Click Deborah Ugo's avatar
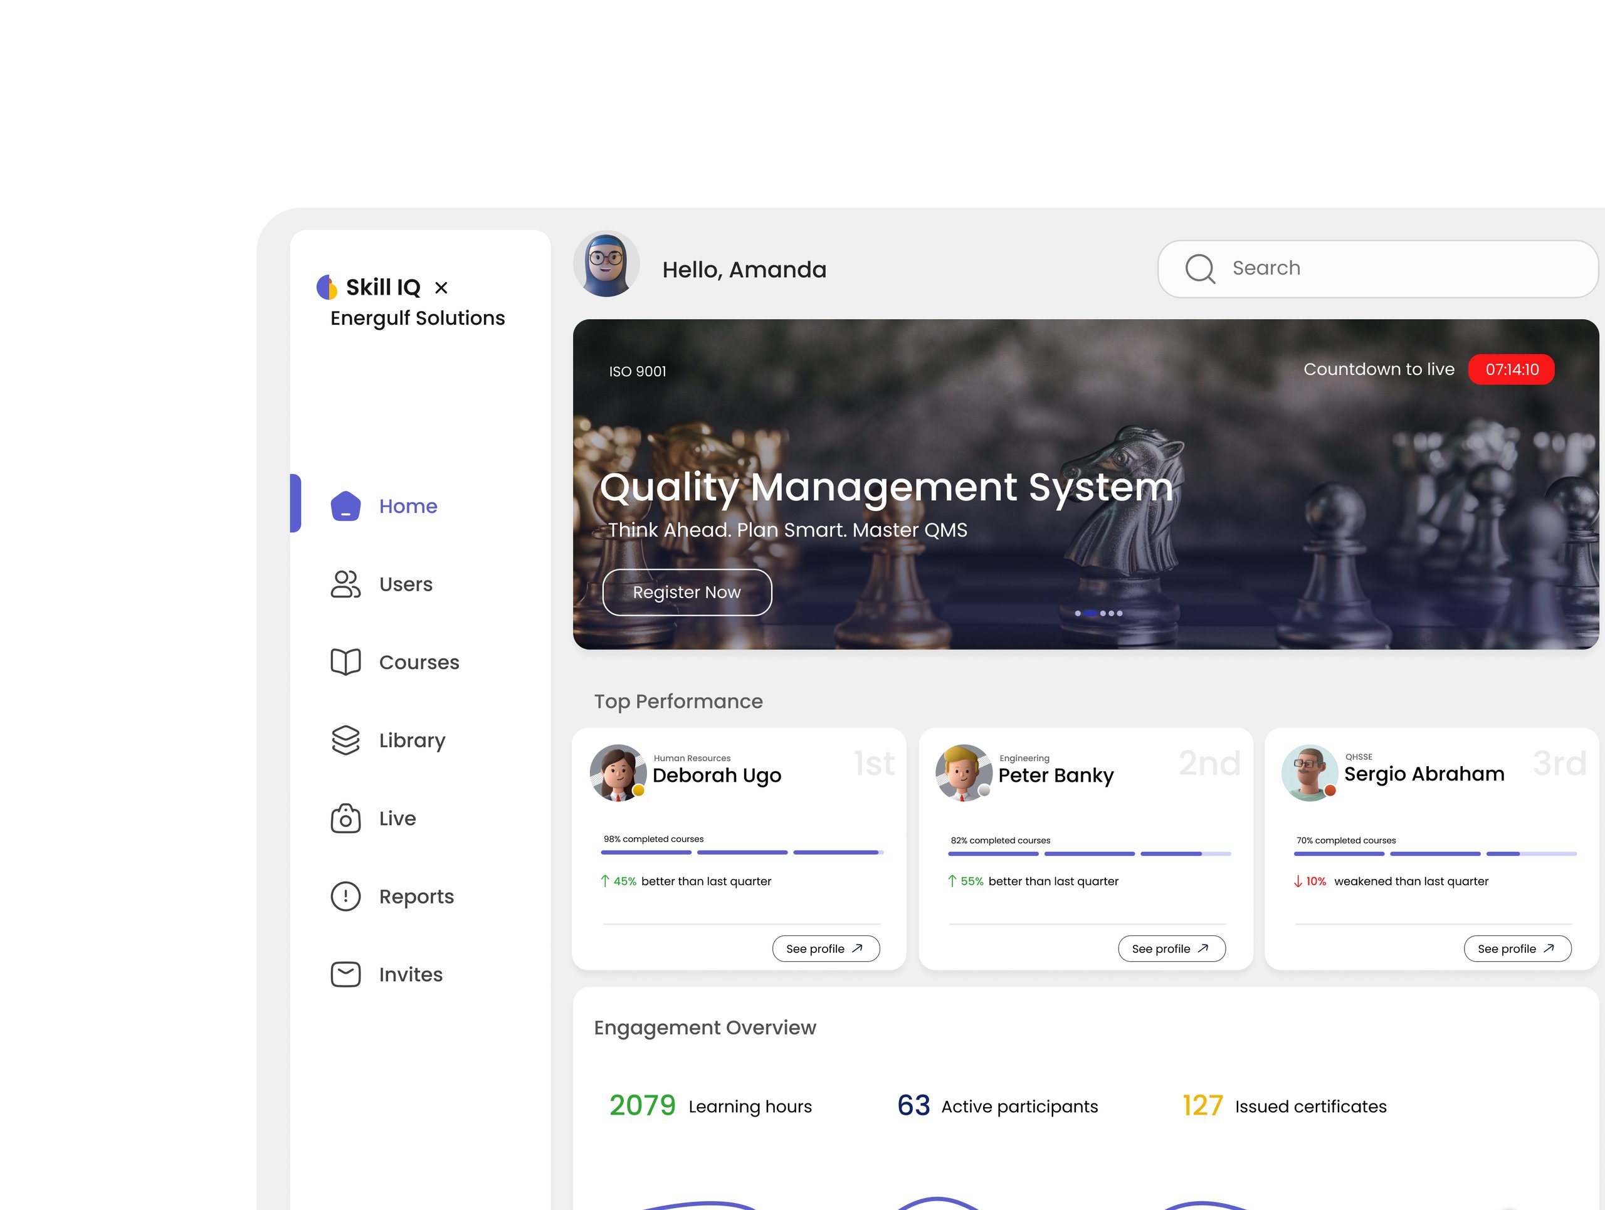The height and width of the screenshot is (1210, 1605). click(618, 772)
